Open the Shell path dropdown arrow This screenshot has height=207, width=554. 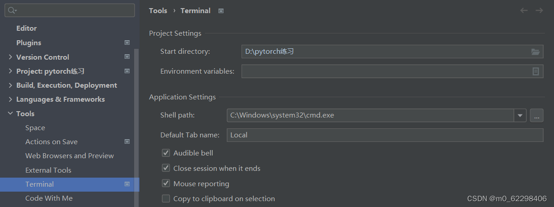click(521, 116)
